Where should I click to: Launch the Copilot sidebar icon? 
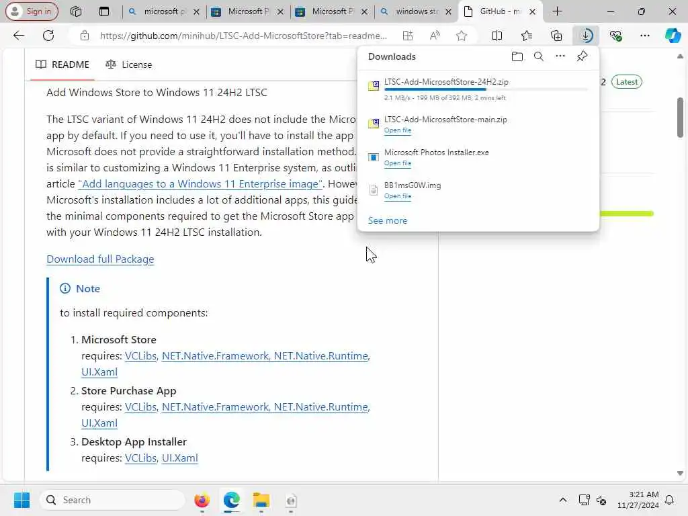click(673, 36)
